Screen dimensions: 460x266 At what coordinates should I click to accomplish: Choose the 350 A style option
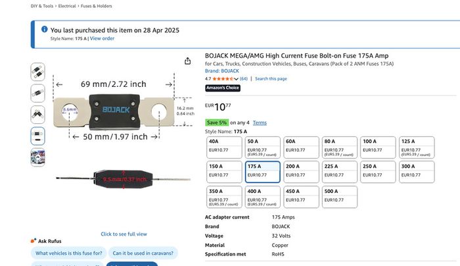(x=224, y=197)
